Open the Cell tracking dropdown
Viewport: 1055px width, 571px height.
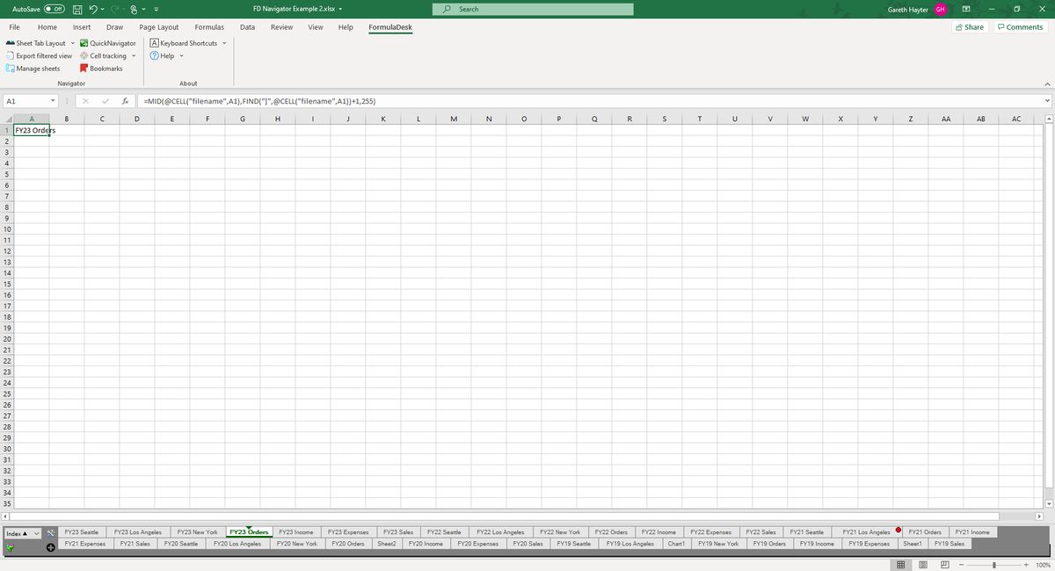click(x=133, y=55)
